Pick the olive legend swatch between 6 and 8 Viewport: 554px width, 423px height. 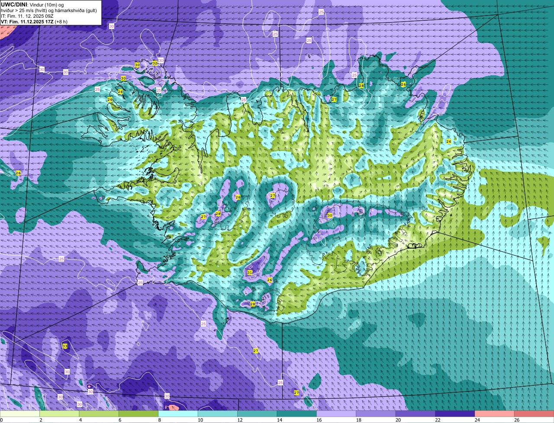(x=138, y=414)
